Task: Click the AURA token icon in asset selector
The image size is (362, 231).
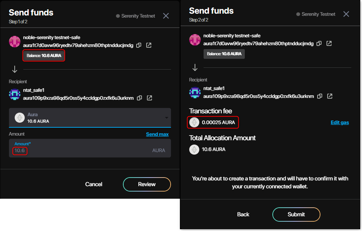Action: pyautogui.click(x=20, y=118)
